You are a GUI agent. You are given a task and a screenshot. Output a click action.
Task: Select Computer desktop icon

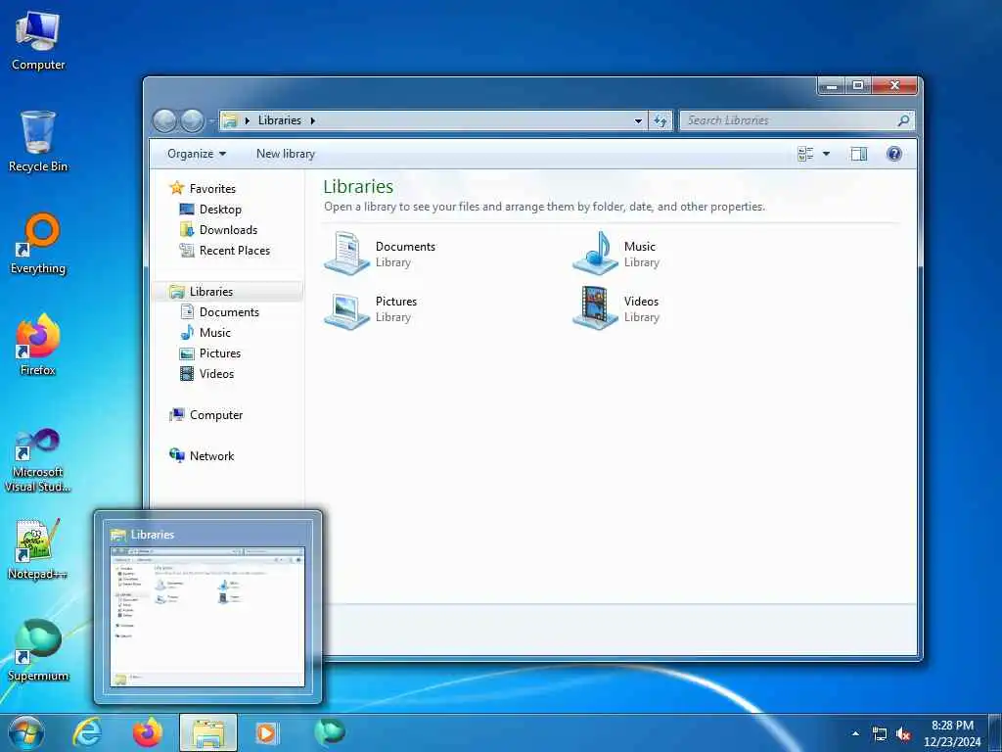tap(38, 41)
